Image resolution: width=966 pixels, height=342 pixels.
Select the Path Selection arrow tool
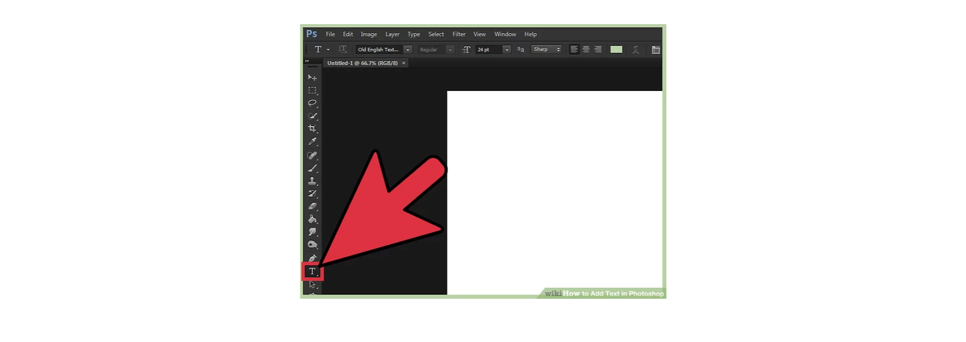tap(312, 285)
